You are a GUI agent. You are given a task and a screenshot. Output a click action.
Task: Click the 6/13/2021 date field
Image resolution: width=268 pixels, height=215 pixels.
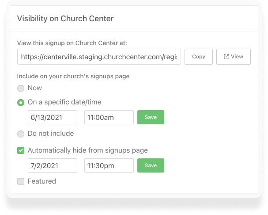pyautogui.click(x=53, y=118)
